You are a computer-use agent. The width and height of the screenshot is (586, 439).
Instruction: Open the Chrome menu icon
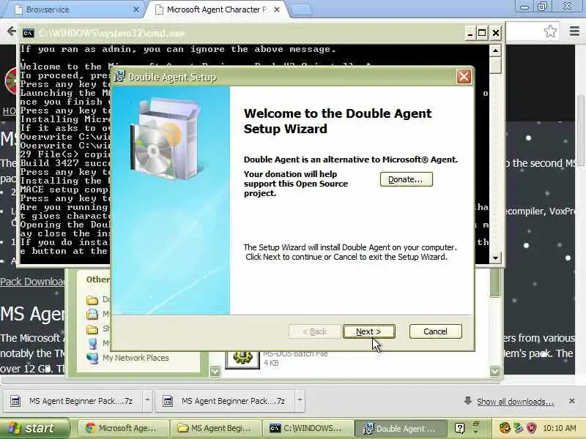pos(575,31)
